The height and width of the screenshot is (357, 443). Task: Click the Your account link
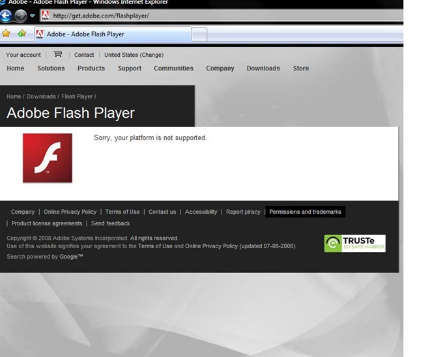click(x=23, y=55)
